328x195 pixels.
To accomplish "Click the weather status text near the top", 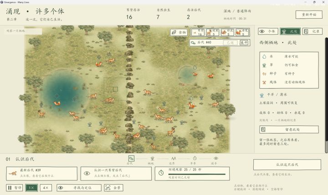I will coord(237,11).
